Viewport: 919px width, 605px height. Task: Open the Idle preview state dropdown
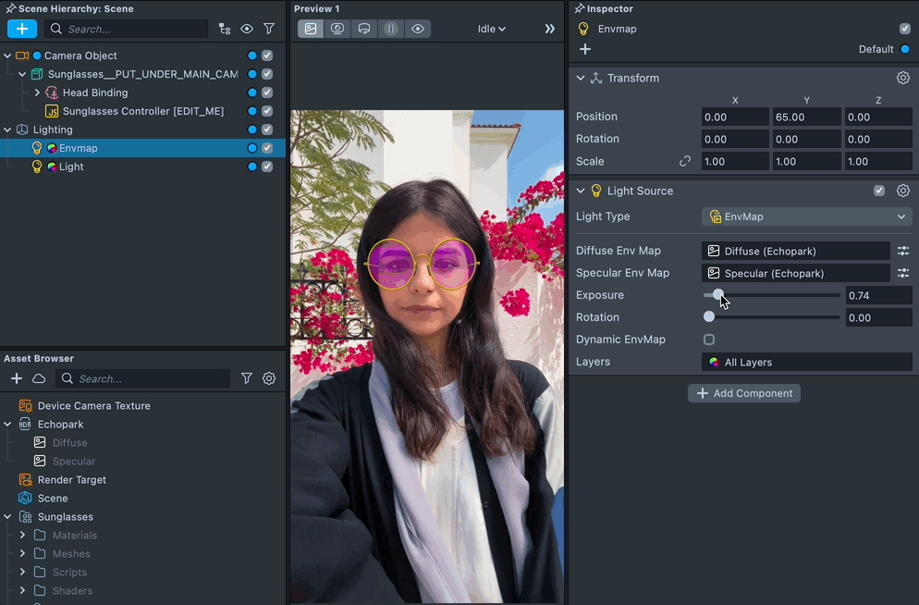point(492,29)
